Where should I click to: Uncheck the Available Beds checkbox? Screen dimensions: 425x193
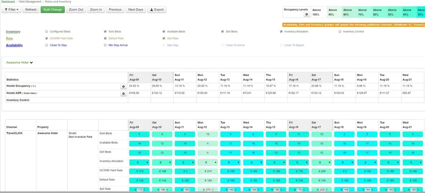point(164,32)
